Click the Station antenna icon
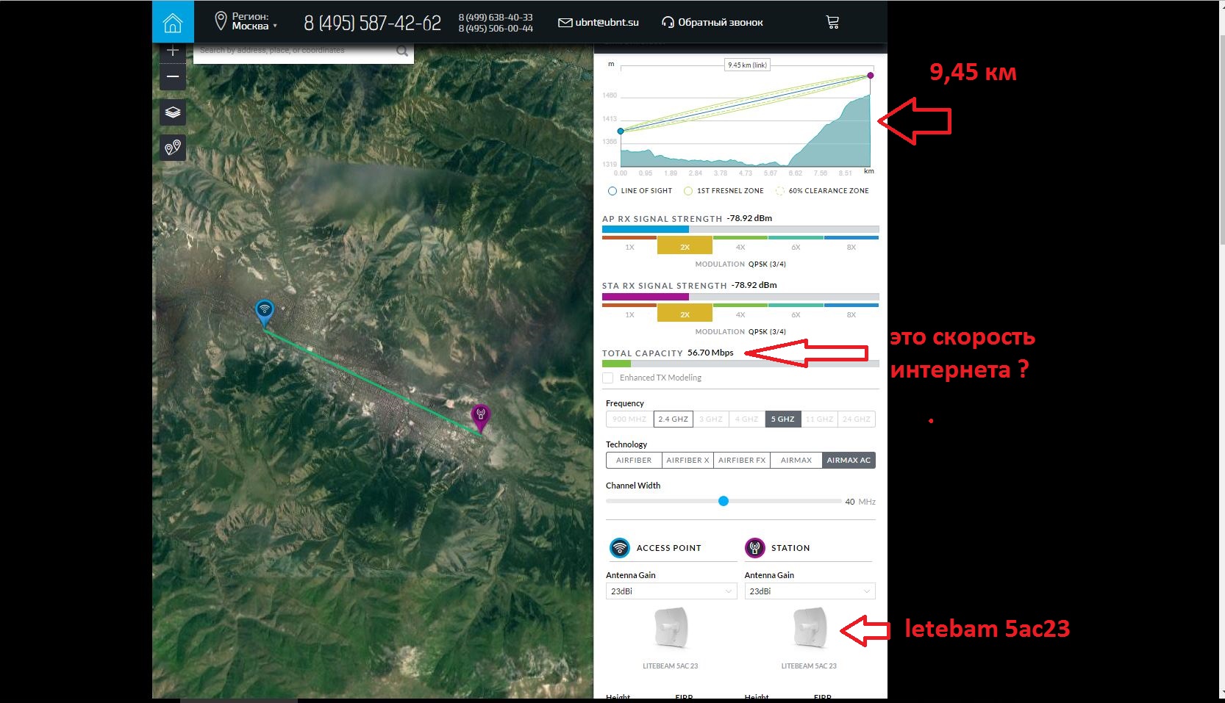The width and height of the screenshot is (1225, 703). click(755, 548)
